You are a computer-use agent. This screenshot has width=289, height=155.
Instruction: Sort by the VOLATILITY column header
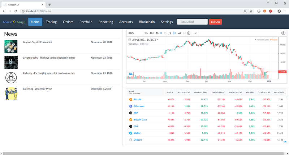click(279, 92)
